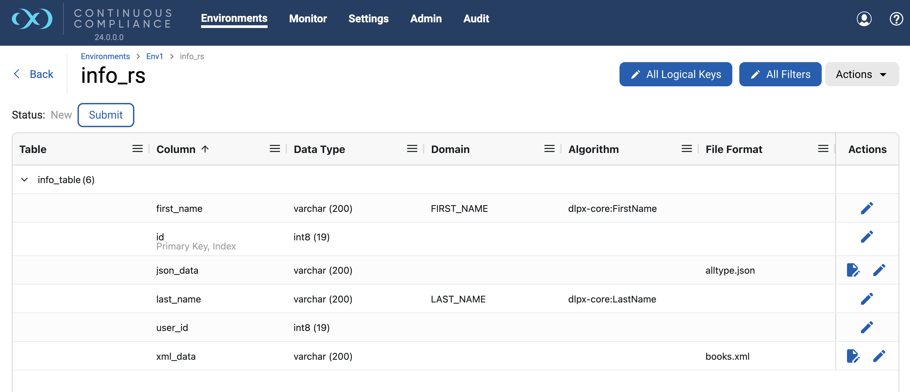Edit the user_id column settings
The width and height of the screenshot is (910, 392).
(x=867, y=327)
